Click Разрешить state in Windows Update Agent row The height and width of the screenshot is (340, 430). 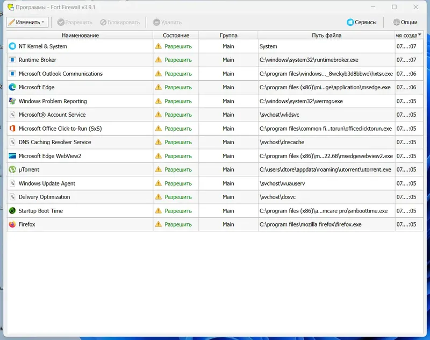178,183
